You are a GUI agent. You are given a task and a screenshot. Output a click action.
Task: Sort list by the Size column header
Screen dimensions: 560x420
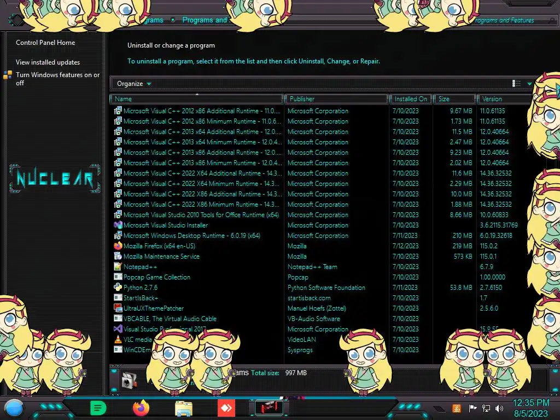coord(455,99)
